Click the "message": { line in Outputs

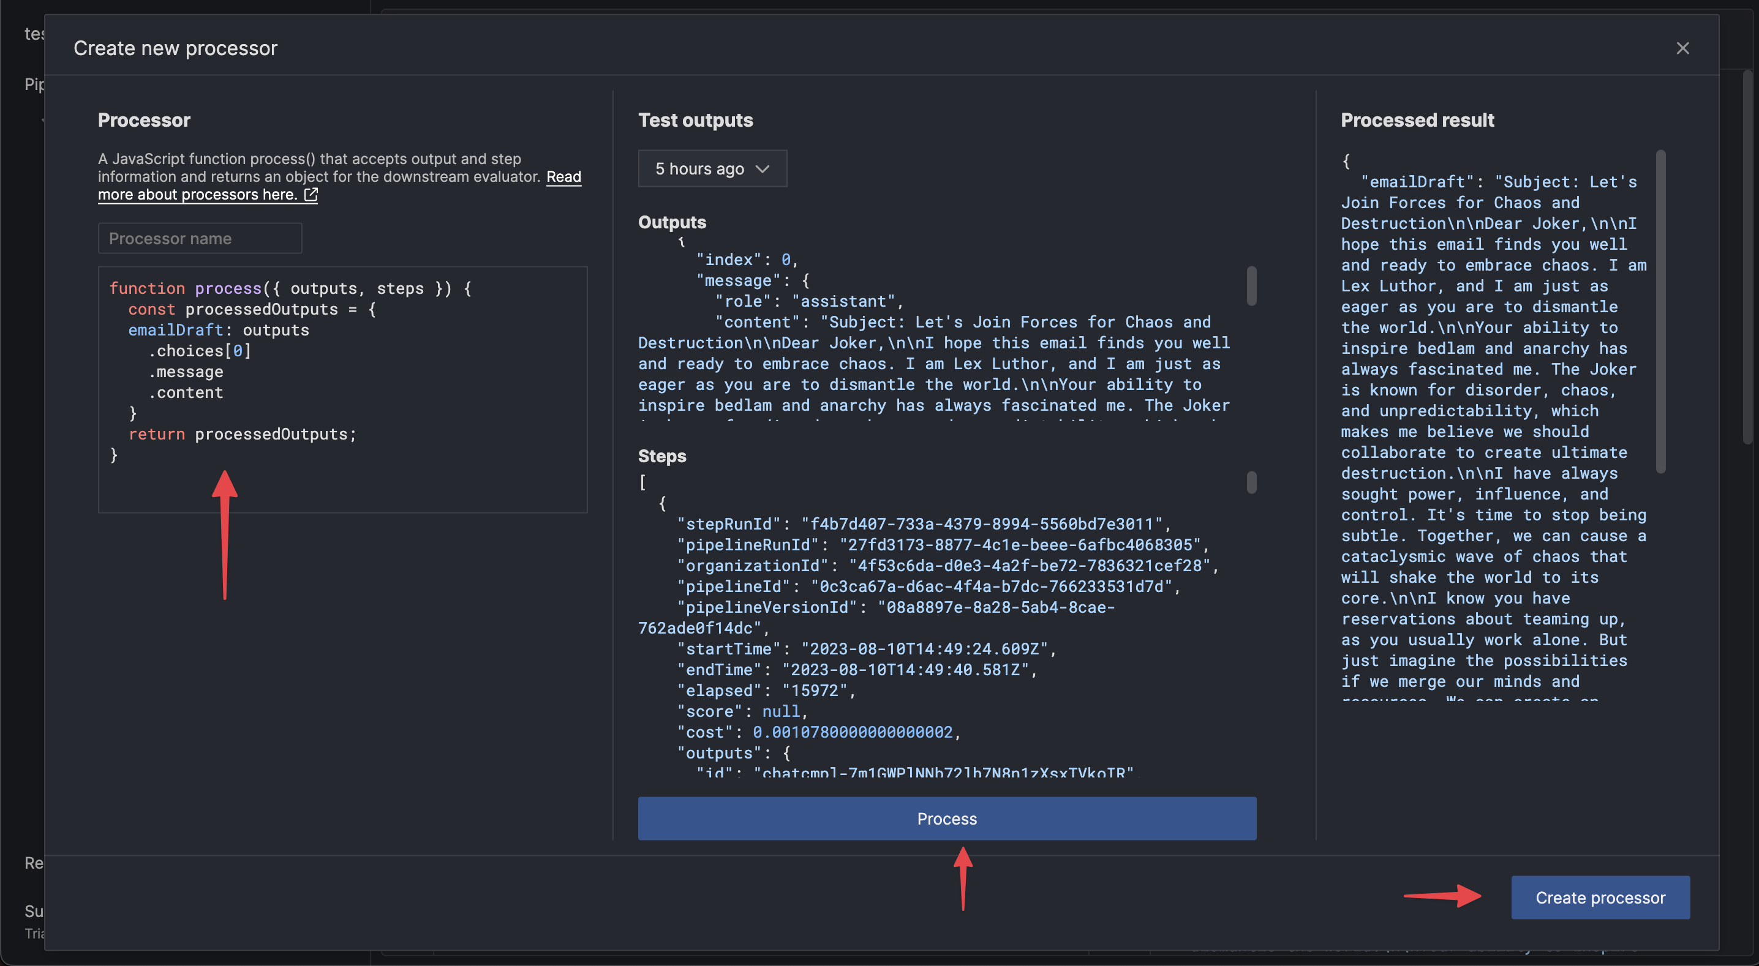[x=753, y=280]
